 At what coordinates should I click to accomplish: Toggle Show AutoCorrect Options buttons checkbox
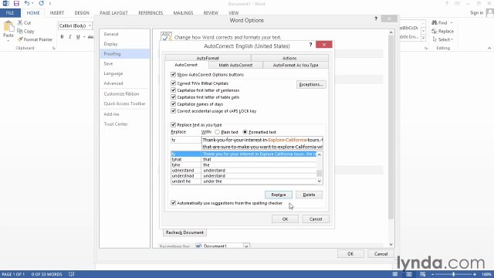(x=173, y=75)
